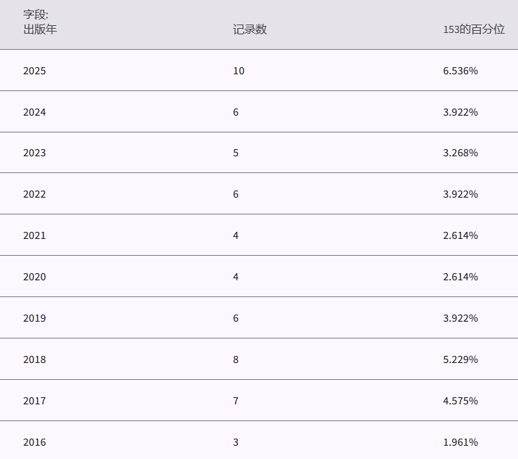This screenshot has width=518, height=459.
Task: Select the 2022 year row label
Action: (x=34, y=194)
